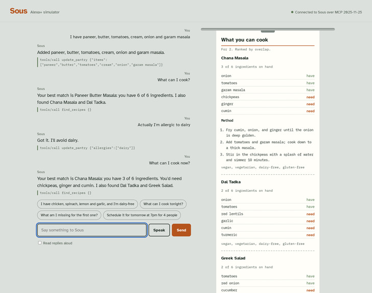Select the Chana Masala recipe title
Image resolution: width=372 pixels, height=293 pixels.
point(235,58)
